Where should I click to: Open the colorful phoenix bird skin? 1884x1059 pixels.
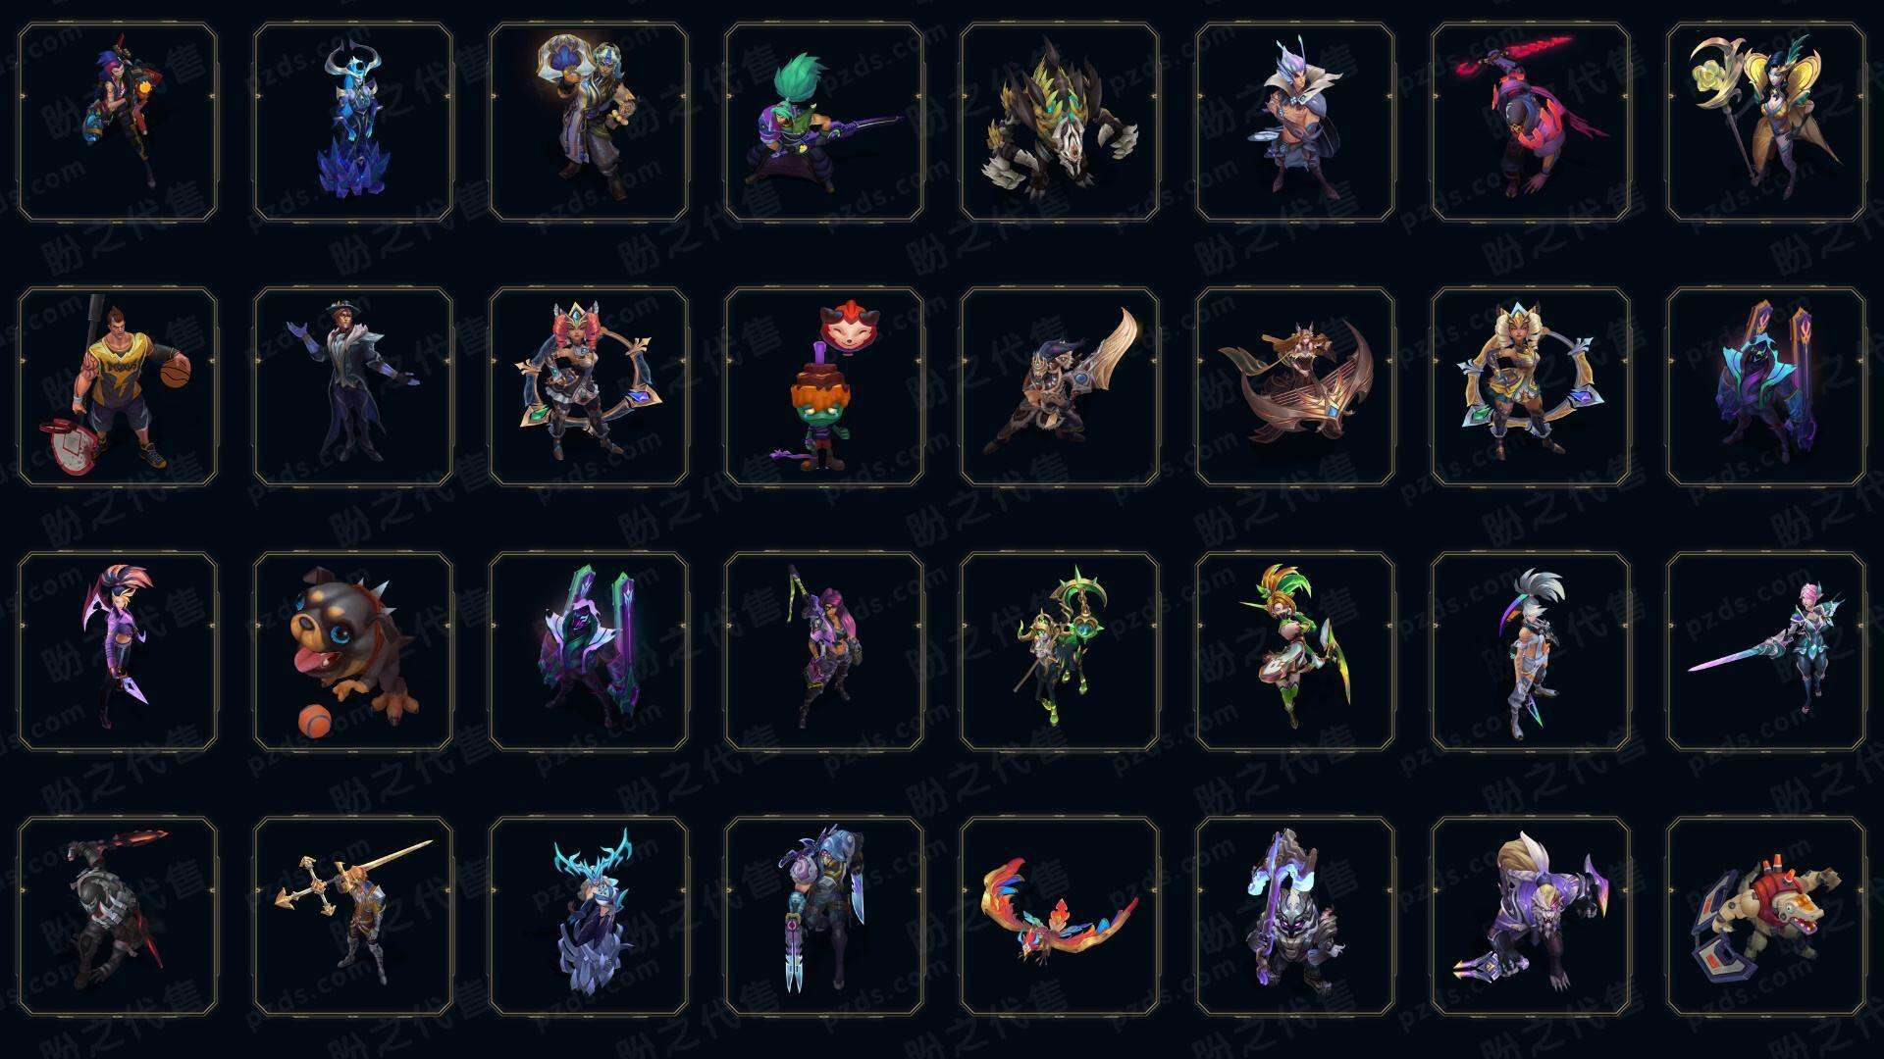(x=1060, y=917)
